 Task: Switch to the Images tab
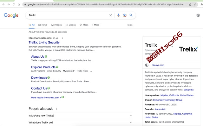56,25
